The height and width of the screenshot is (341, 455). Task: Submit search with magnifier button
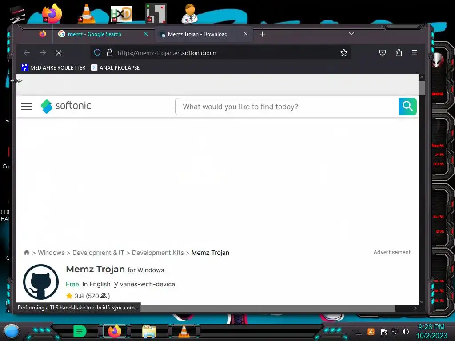click(408, 107)
